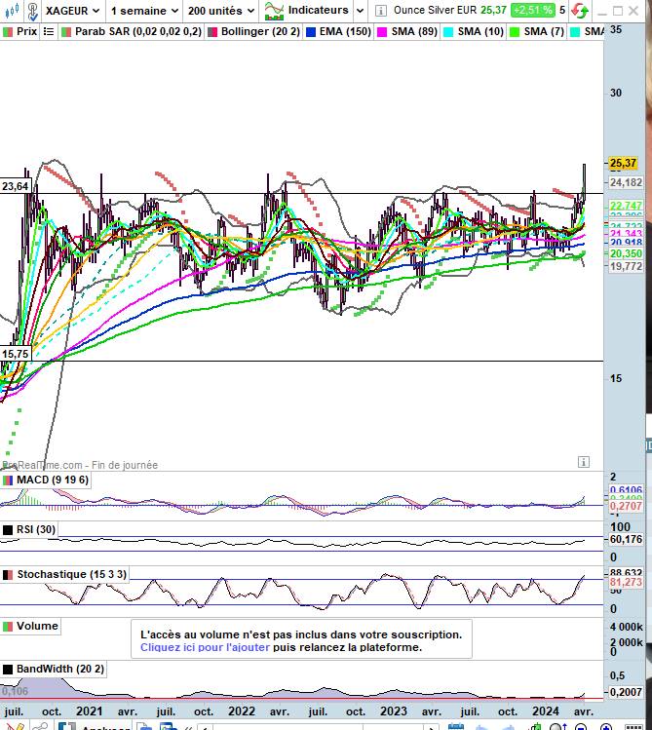Select the Parab SAR indicator label
The image size is (652, 730).
(x=137, y=31)
